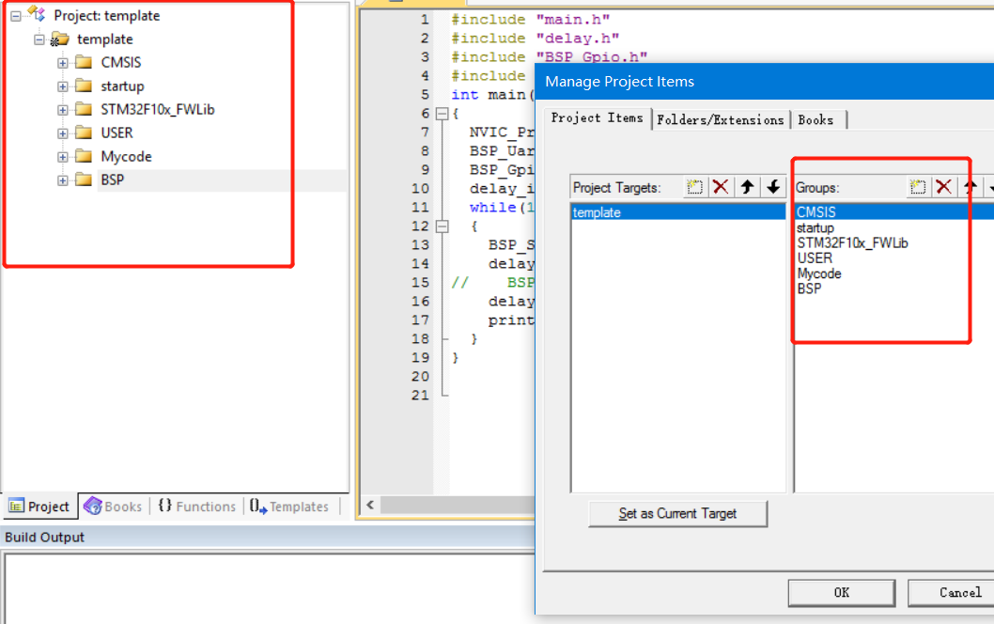994x624 pixels.
Task: Click the template target folder icon
Action: [59, 39]
